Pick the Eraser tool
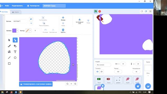The width and height of the screenshot is (167, 94). coord(15,46)
